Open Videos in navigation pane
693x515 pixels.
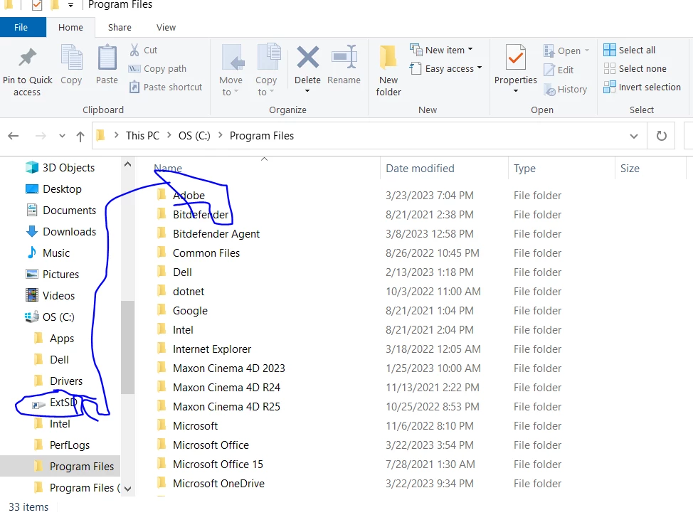51,295
